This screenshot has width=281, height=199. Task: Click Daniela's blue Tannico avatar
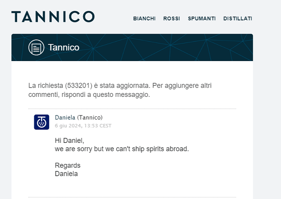[x=42, y=122]
